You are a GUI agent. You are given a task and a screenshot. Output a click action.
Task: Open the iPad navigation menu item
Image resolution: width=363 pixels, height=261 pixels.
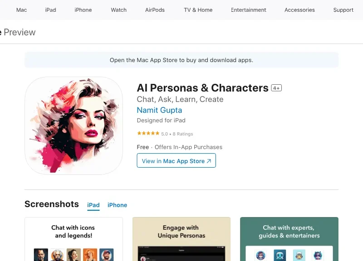(50, 10)
